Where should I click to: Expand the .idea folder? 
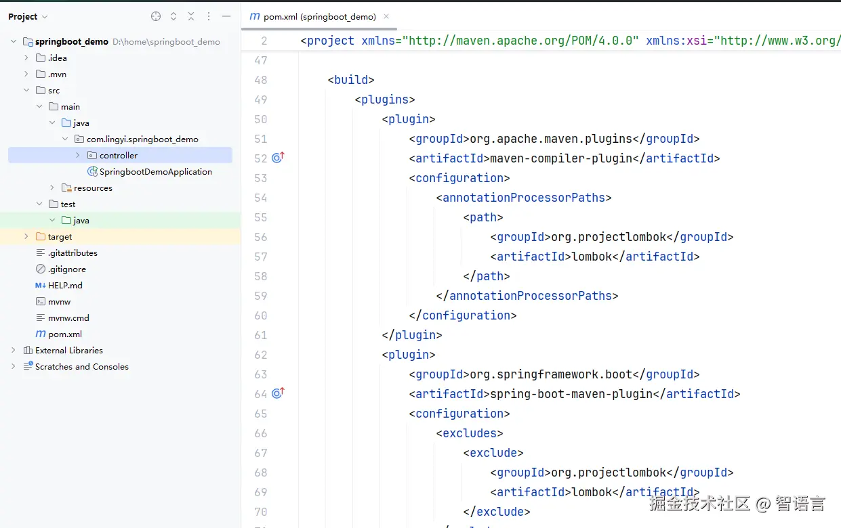click(x=26, y=58)
